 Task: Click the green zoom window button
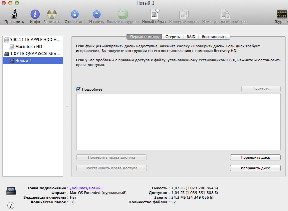(x=17, y=3)
